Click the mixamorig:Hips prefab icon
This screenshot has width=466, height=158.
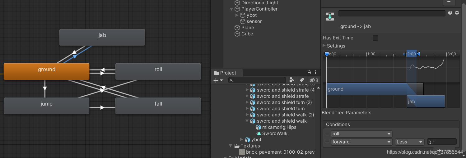(x=258, y=127)
